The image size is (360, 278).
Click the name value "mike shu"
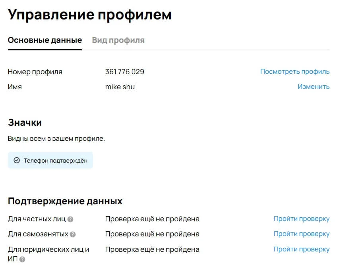[120, 87]
